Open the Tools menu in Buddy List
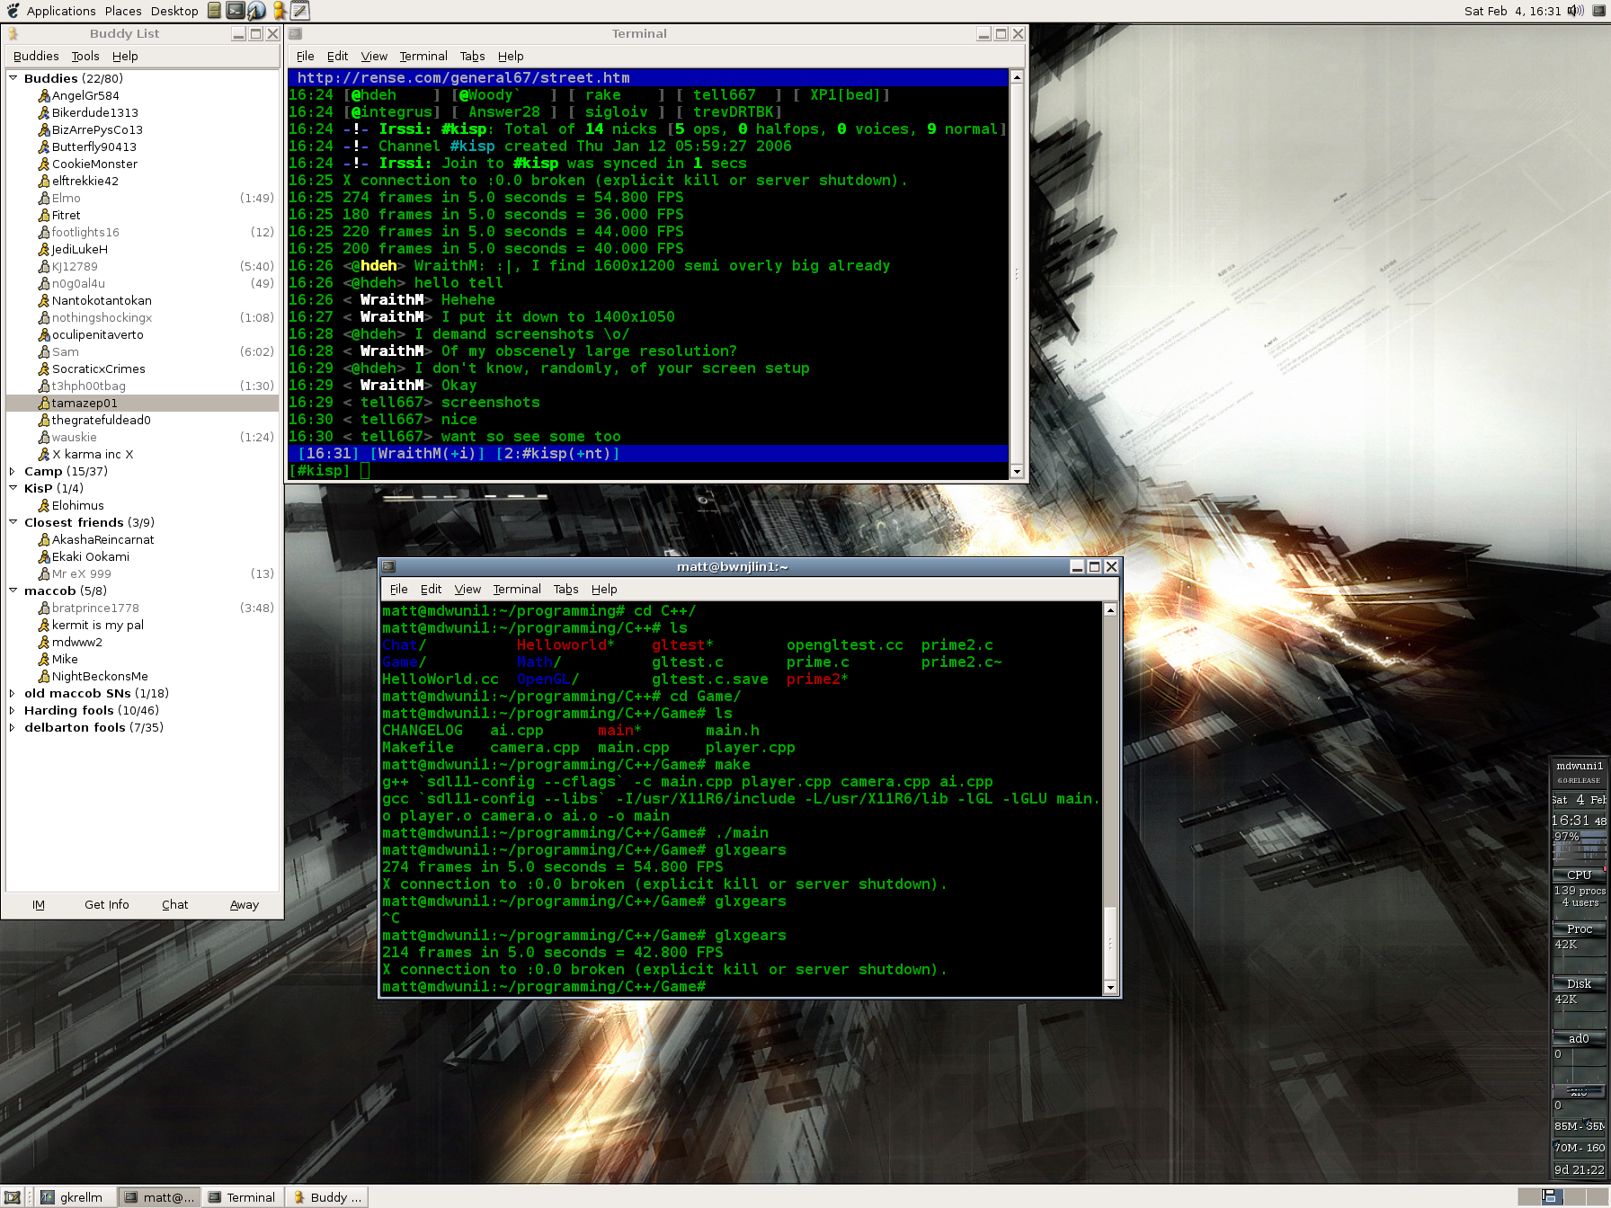The image size is (1611, 1208). pyautogui.click(x=85, y=56)
